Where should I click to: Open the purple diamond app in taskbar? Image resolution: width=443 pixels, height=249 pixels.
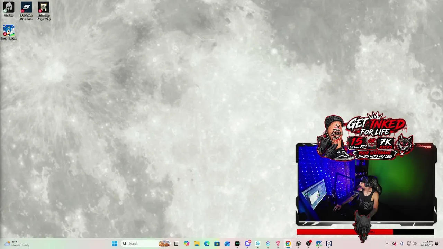click(x=268, y=243)
